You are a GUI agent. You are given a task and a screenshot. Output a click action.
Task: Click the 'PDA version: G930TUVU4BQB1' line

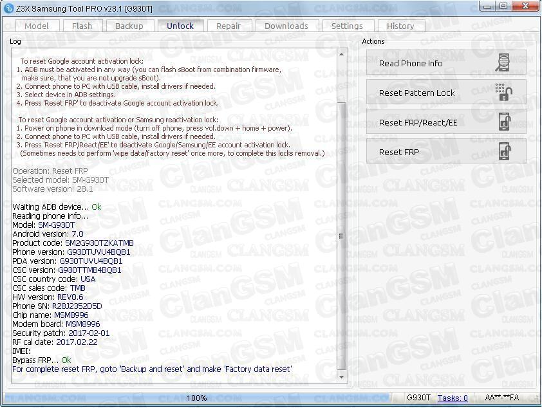tap(68, 261)
